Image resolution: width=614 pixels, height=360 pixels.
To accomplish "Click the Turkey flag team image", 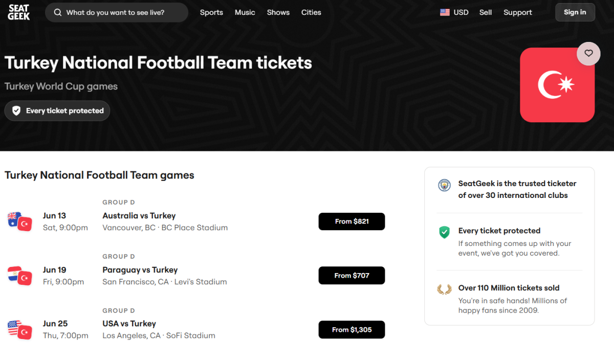I will click(x=557, y=85).
